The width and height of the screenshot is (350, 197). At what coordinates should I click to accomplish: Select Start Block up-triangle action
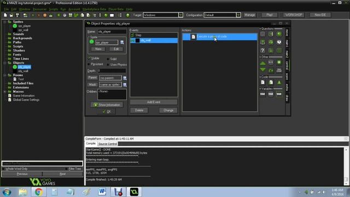point(262,63)
